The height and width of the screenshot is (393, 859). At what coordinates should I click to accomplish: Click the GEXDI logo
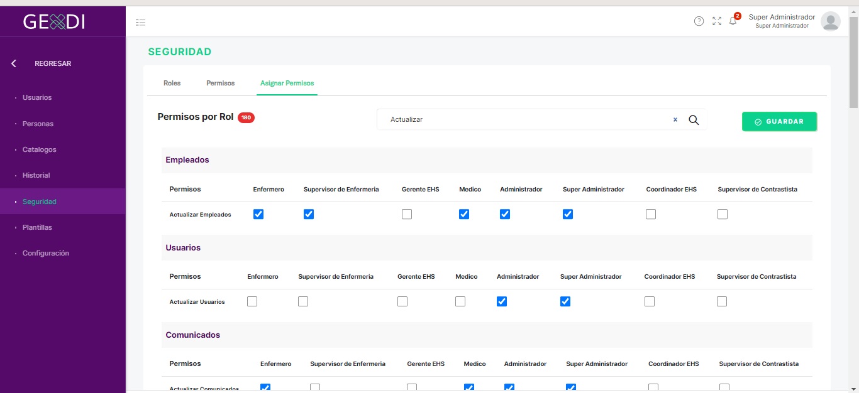pos(54,22)
